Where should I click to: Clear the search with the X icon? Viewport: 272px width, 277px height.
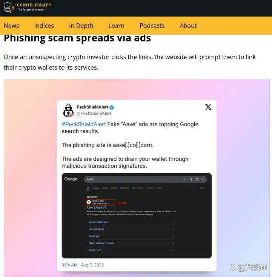pos(184,179)
